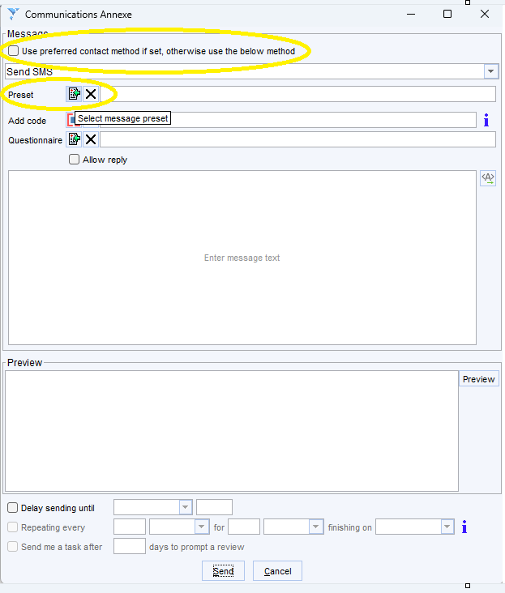This screenshot has height=593, width=505.
Task: Enable Delay sending until checkbox
Action: (12, 507)
